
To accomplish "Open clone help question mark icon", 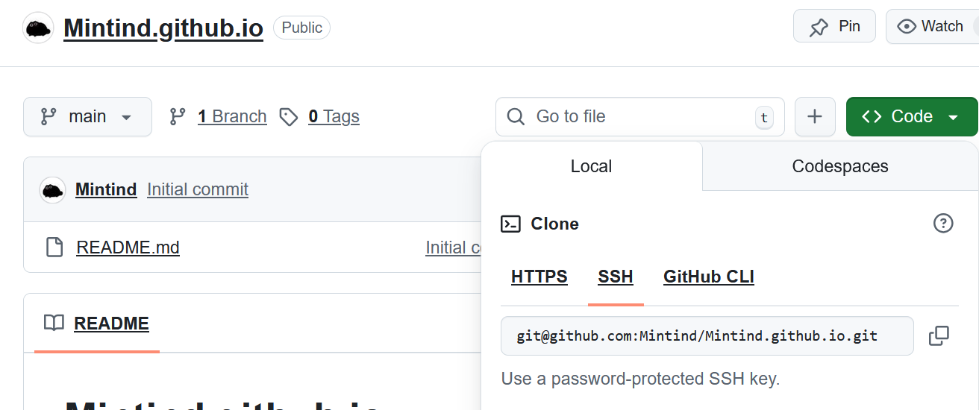I will [943, 223].
